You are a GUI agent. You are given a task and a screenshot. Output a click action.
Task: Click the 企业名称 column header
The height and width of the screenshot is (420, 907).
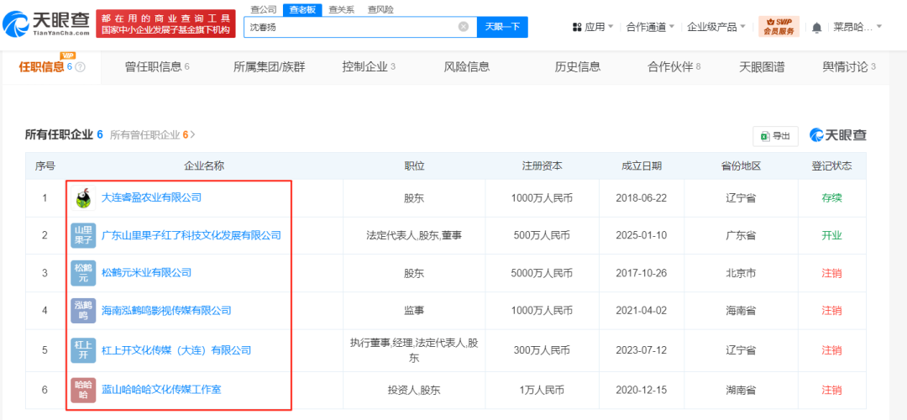click(203, 166)
